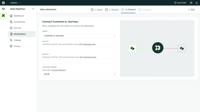Viewport: 200px width, 112px height.
Task: Open settings gear icon
Action: 191,3
